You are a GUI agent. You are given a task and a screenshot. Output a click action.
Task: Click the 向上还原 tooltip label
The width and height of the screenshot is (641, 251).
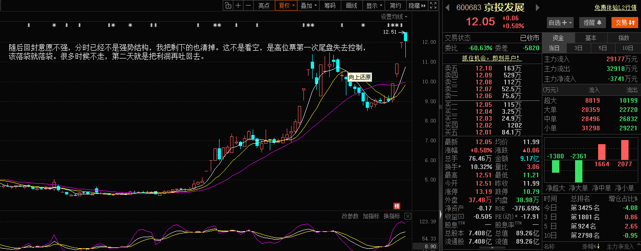tap(360, 77)
